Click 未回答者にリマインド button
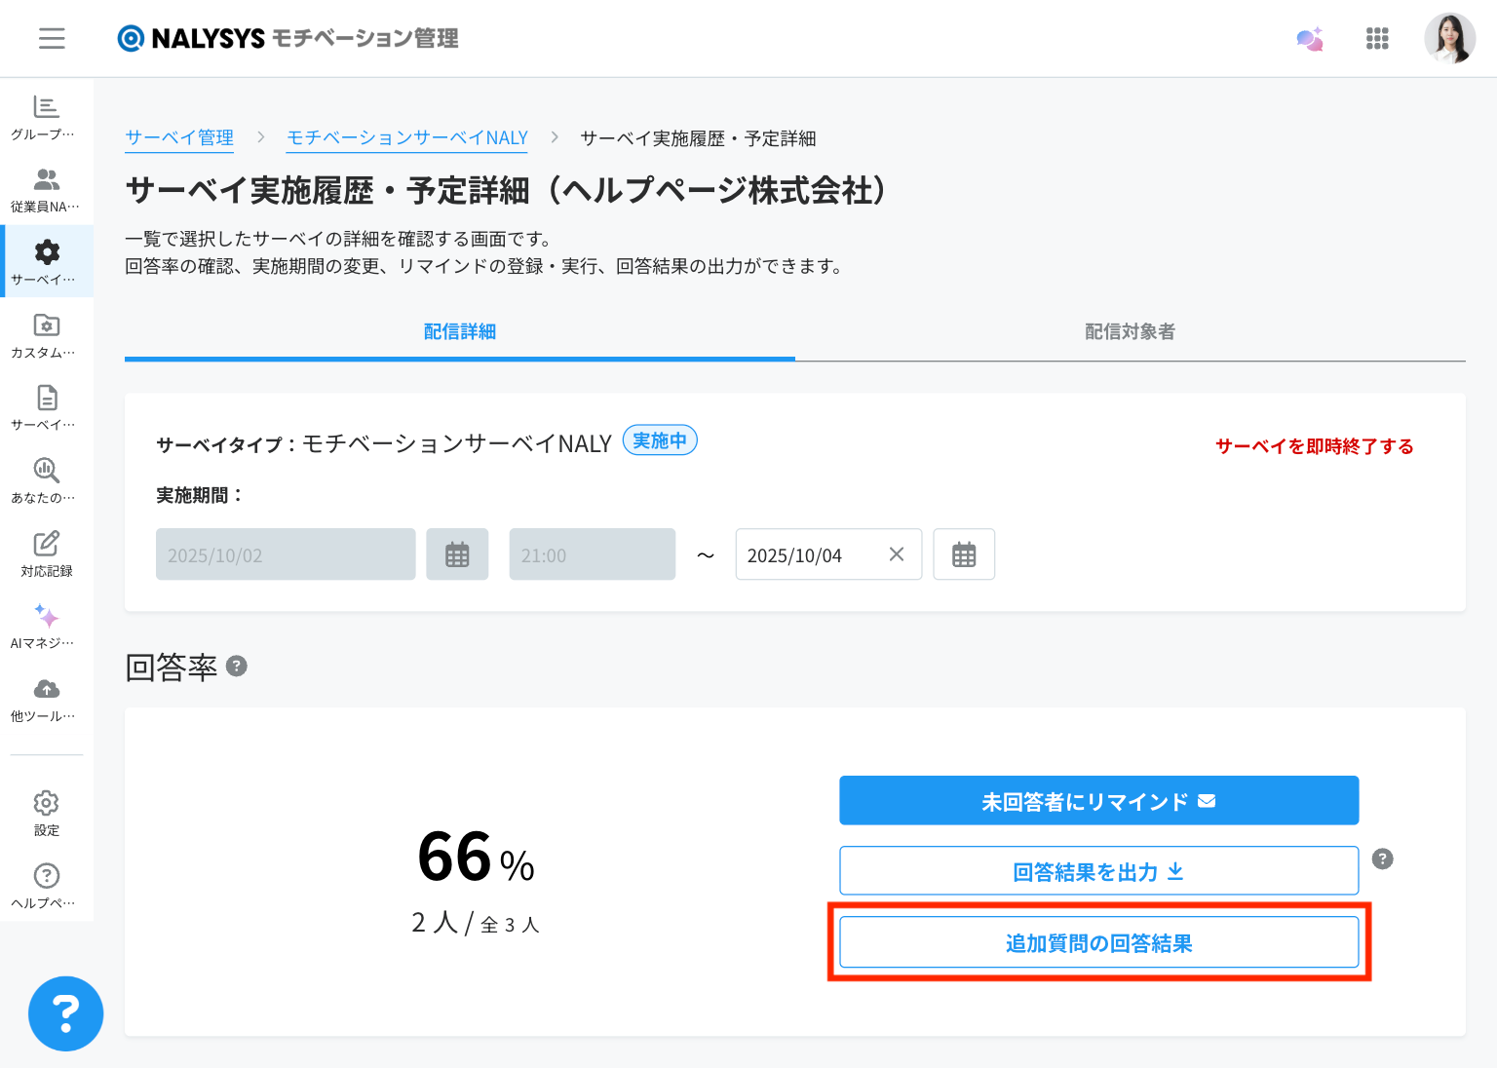The image size is (1497, 1068). click(x=1098, y=801)
